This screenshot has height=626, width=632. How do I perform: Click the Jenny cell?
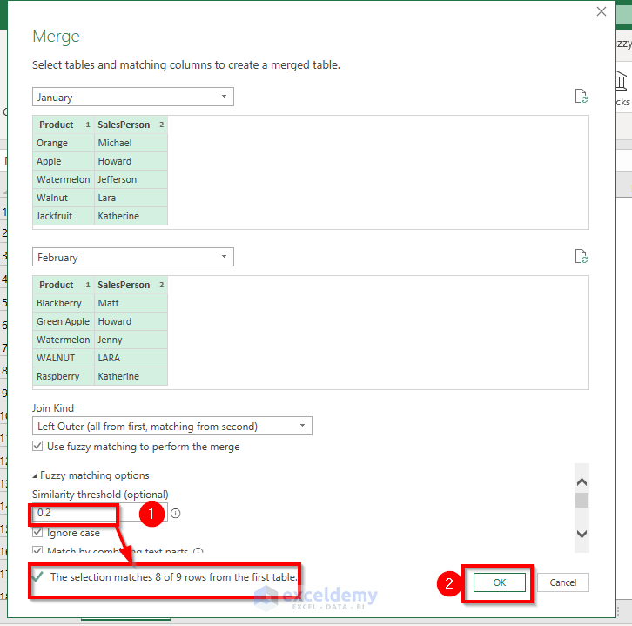[x=131, y=340]
